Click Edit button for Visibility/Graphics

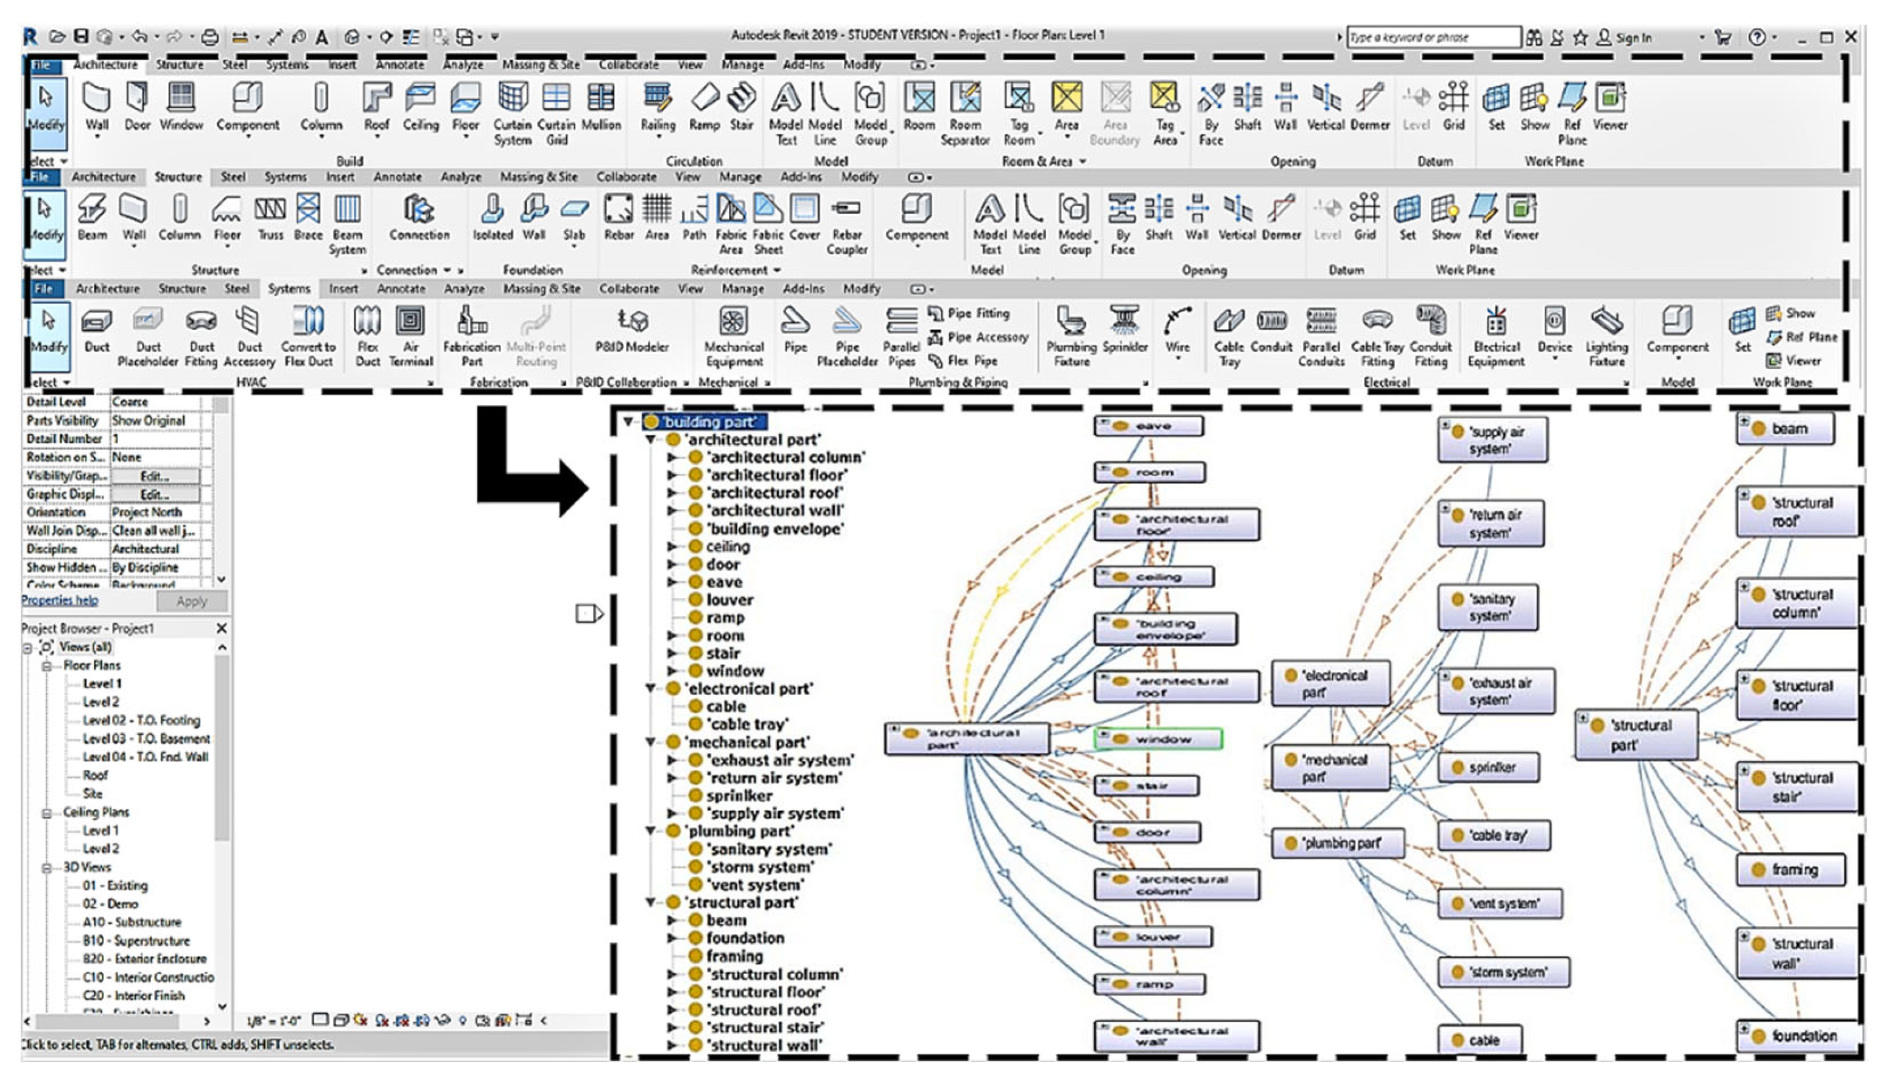155,476
